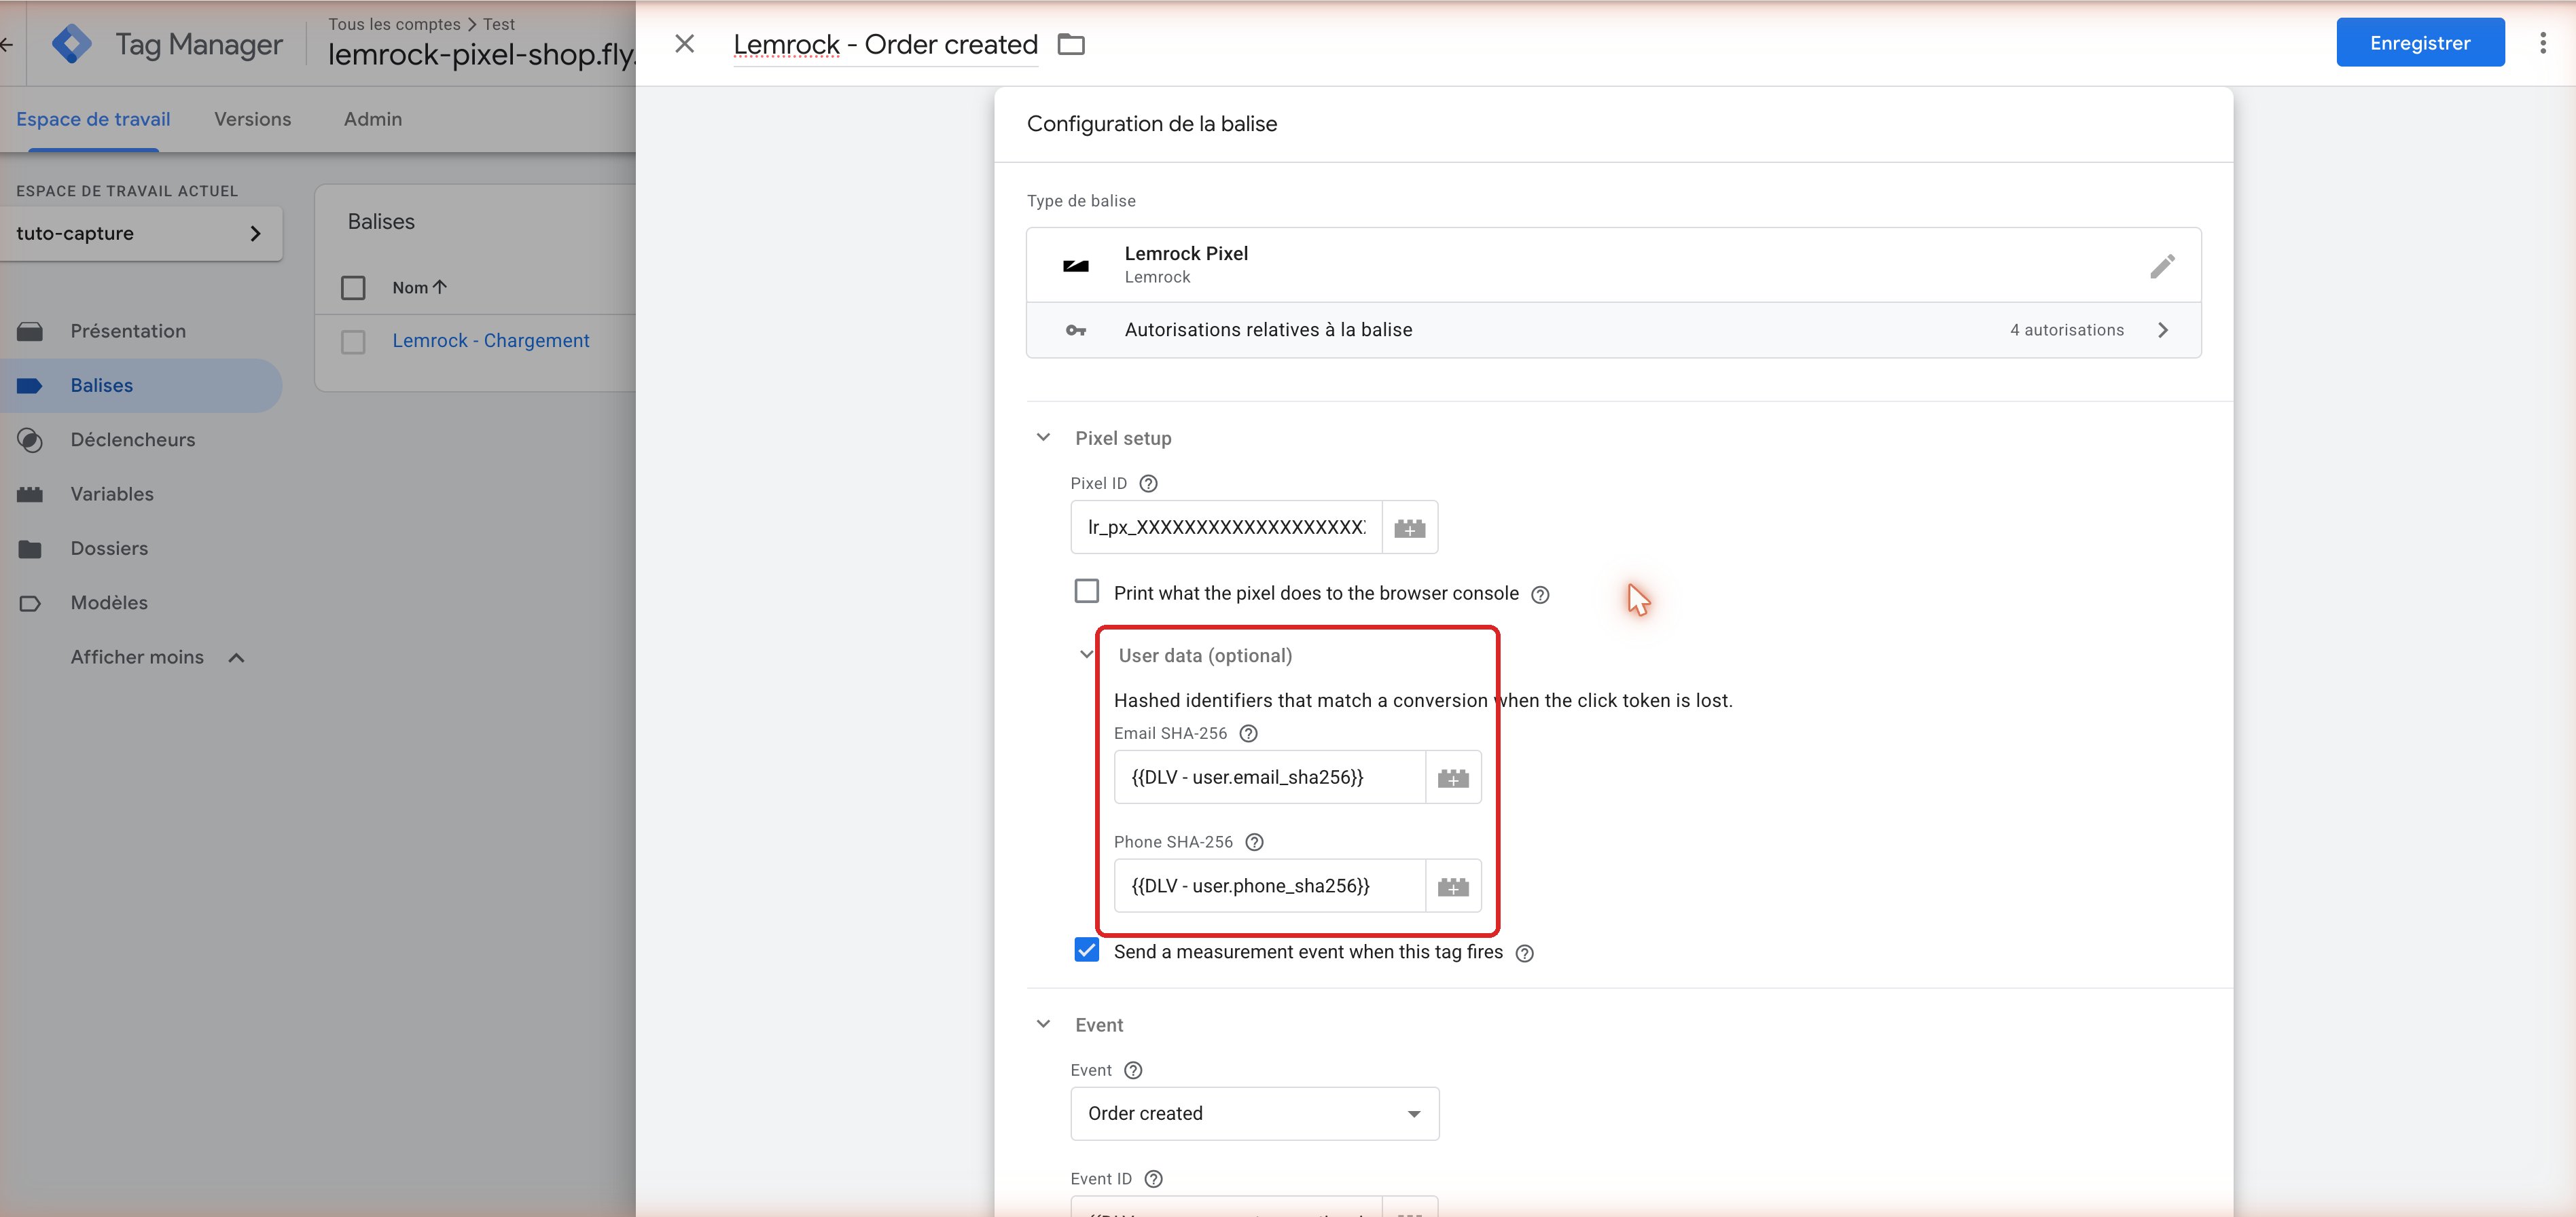The width and height of the screenshot is (2576, 1217).
Task: Open Lemrock - Chargement tag link
Action: coord(490,341)
